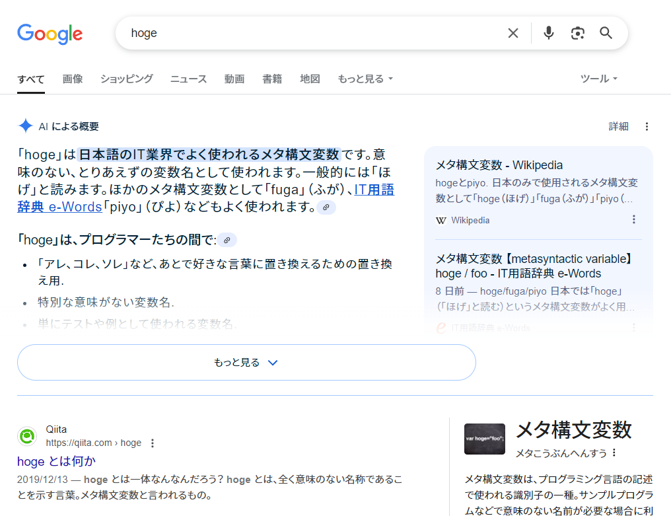Open Google Lens image search icon
The image size is (671, 516).
578,33
